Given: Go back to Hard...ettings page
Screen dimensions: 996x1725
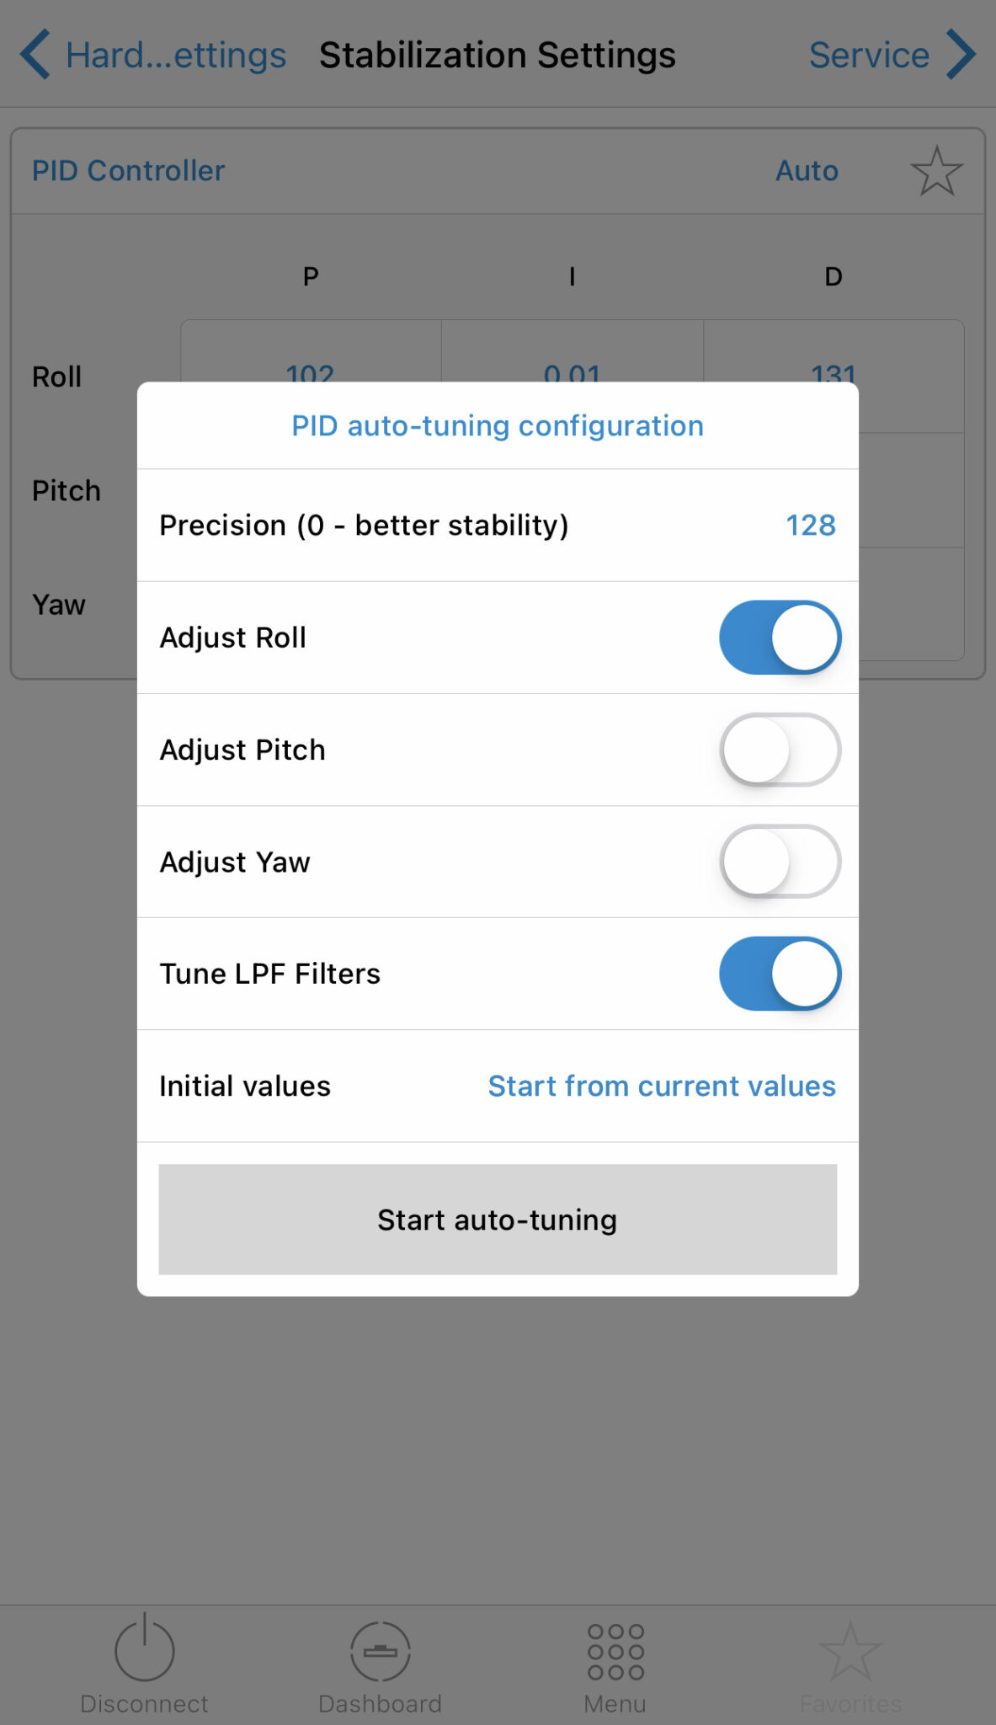Looking at the screenshot, I should (176, 55).
